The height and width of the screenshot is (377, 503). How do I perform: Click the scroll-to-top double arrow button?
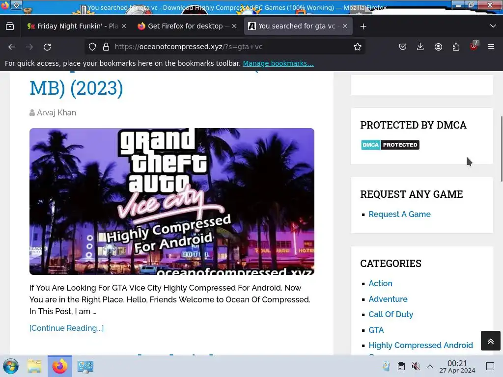[x=491, y=341]
